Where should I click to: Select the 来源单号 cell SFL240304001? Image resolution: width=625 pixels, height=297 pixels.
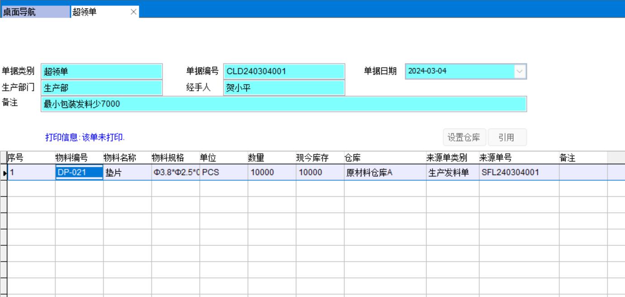[518, 172]
